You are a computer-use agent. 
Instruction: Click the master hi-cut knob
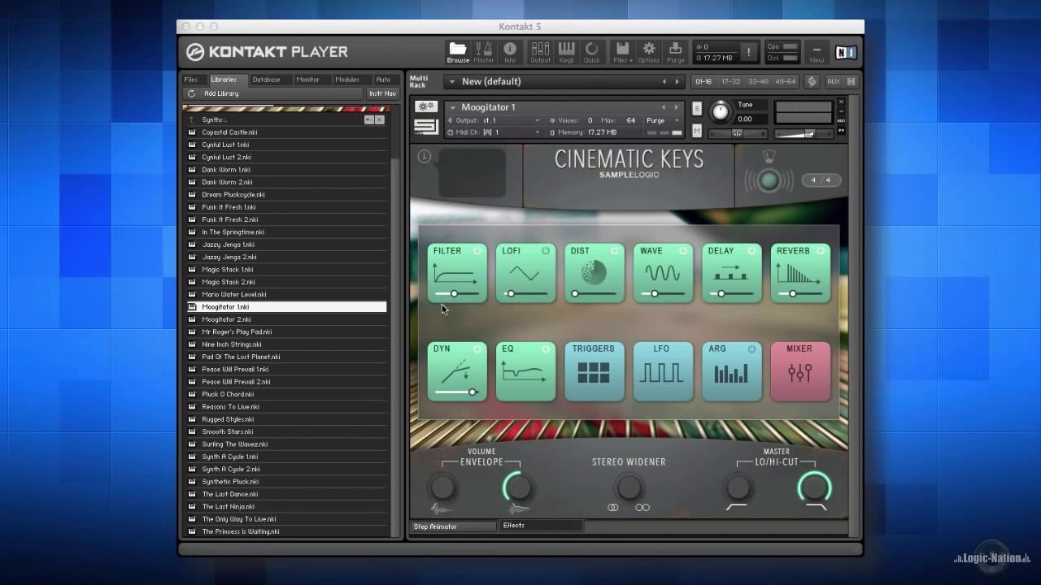tap(814, 487)
